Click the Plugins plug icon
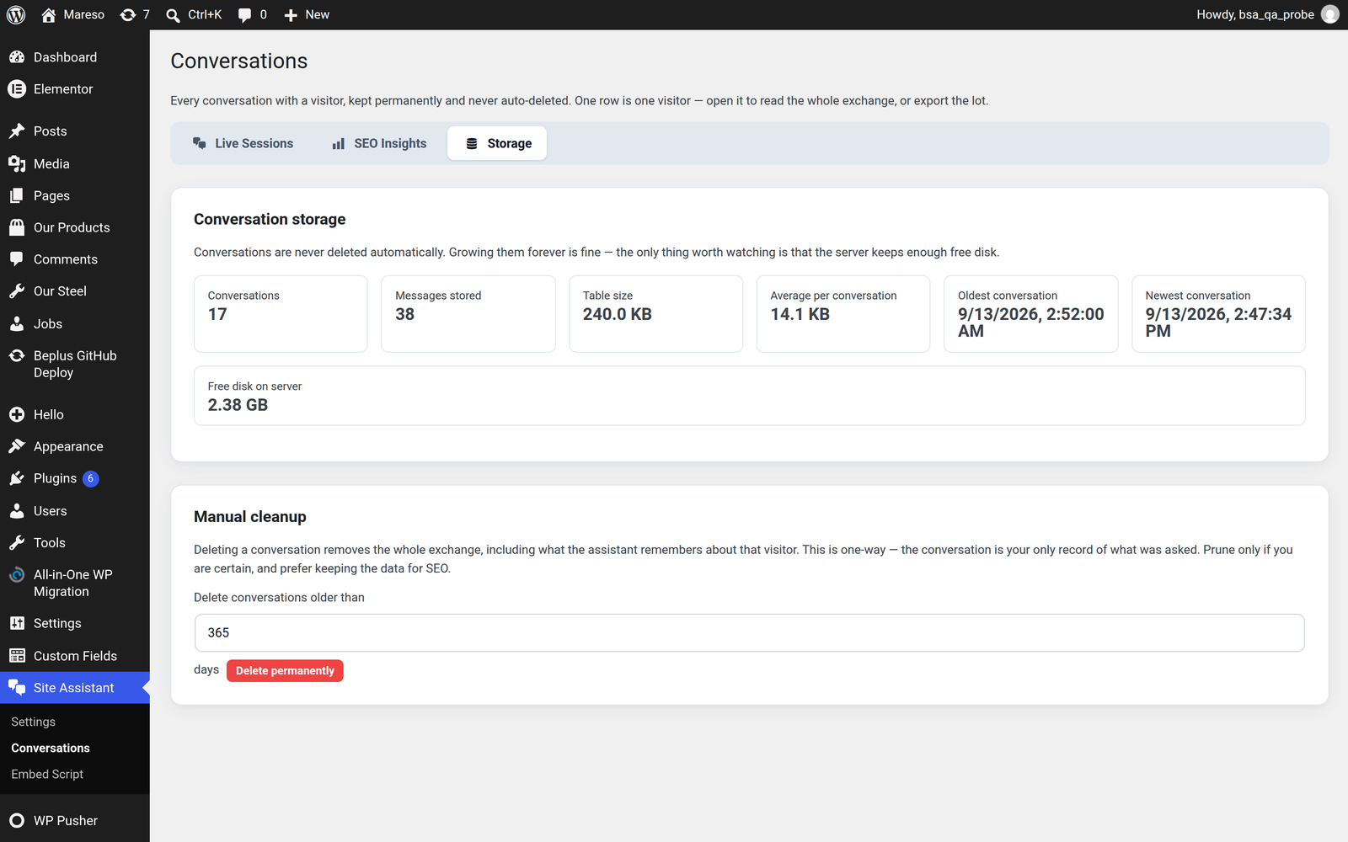The image size is (1348, 842). 17,479
